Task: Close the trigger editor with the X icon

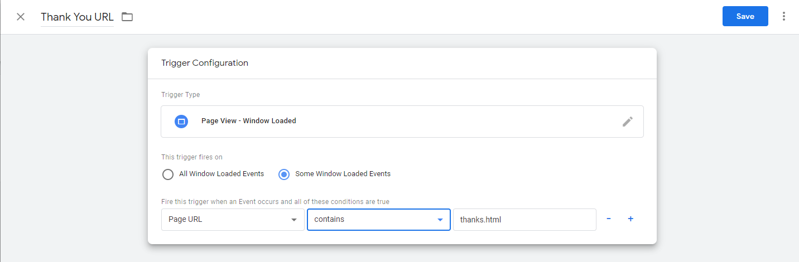Action: click(21, 17)
